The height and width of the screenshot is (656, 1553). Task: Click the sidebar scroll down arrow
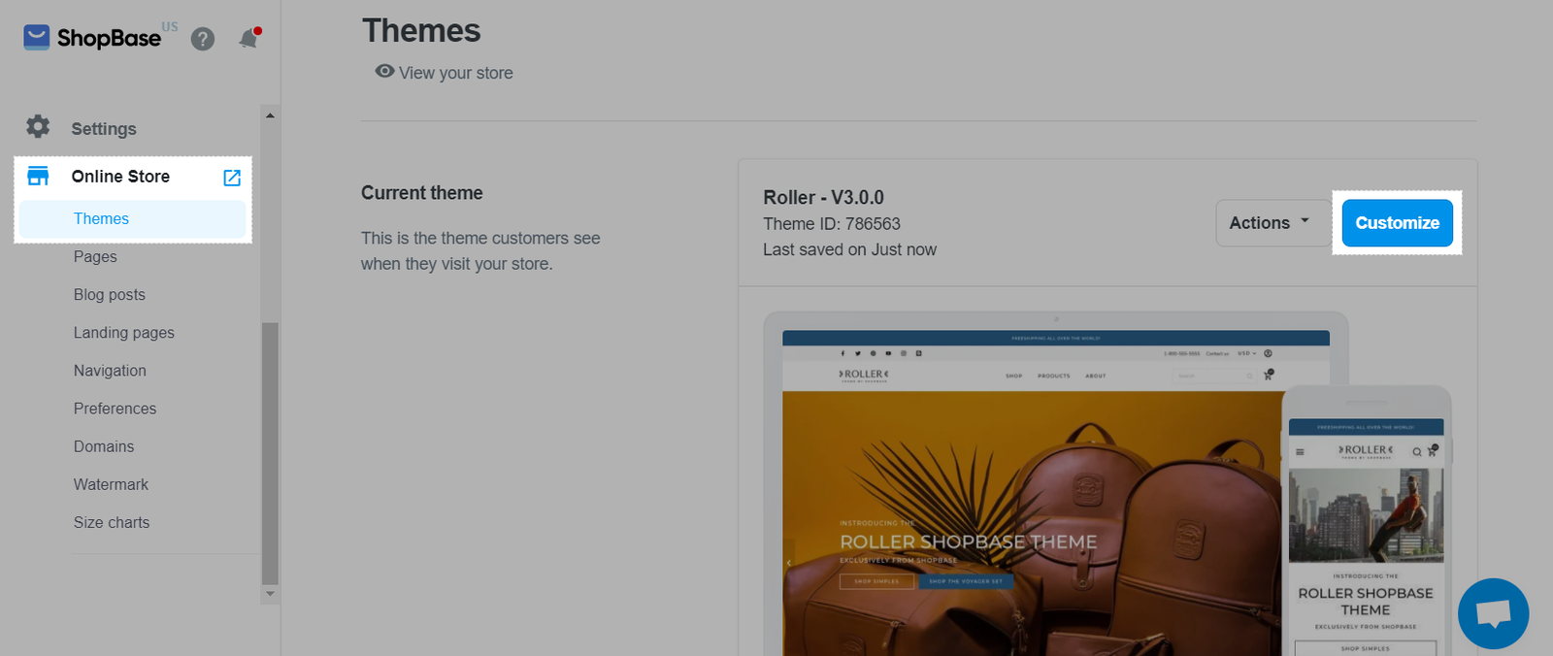click(x=270, y=593)
